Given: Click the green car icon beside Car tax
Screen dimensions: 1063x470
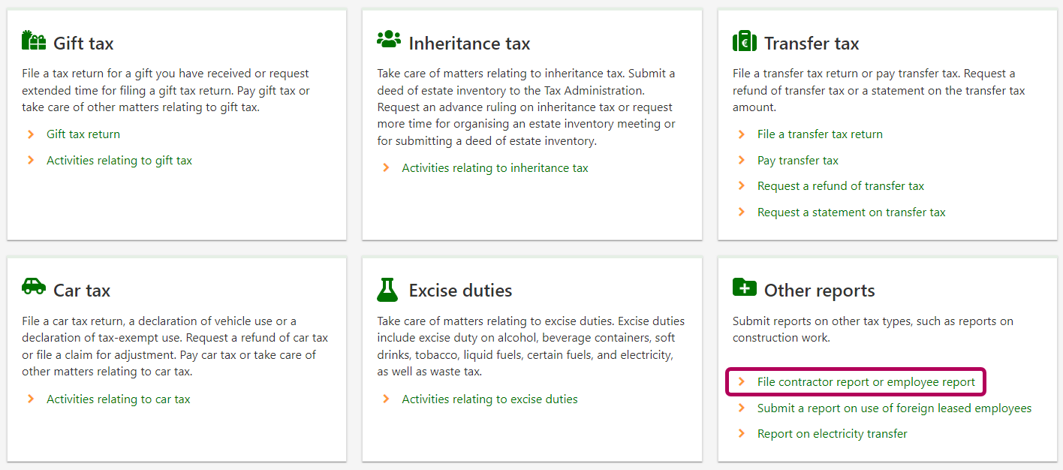Looking at the screenshot, I should 34,287.
